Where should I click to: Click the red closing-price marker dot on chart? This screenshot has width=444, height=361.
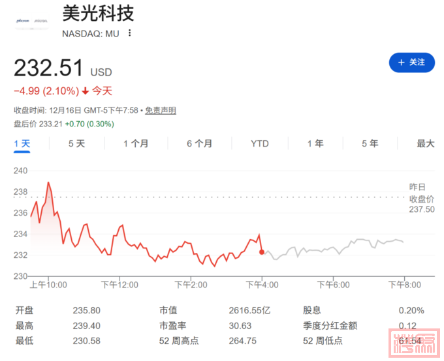tap(262, 252)
